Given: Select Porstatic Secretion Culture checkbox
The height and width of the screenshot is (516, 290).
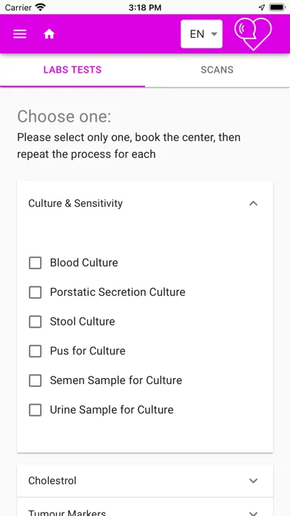Looking at the screenshot, I should [36, 292].
